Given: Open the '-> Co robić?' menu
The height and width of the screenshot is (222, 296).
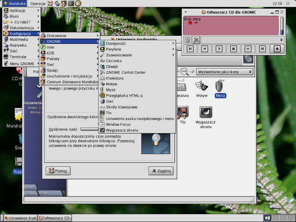Looking at the screenshot, I should point(22,22).
